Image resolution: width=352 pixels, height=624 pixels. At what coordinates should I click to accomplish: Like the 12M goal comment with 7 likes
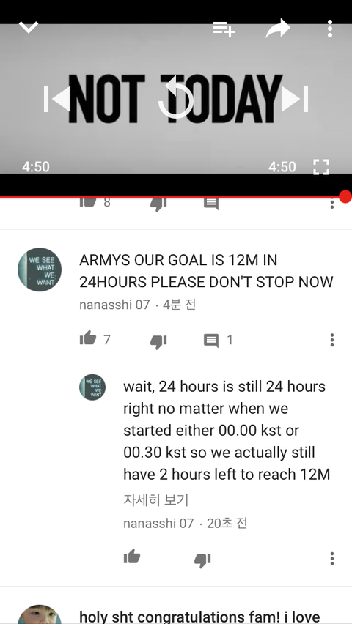point(88,338)
